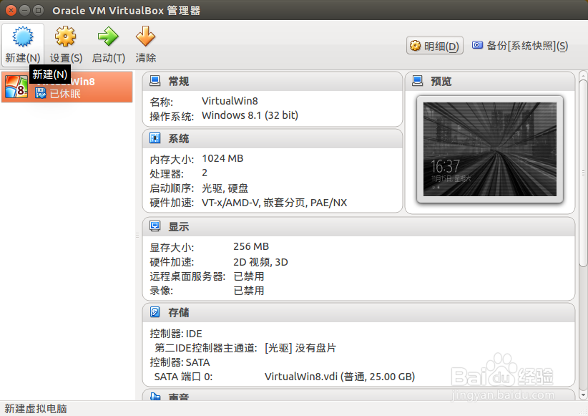Click the 常规 section monitor icon
This screenshot has height=416, width=588.
[155, 81]
